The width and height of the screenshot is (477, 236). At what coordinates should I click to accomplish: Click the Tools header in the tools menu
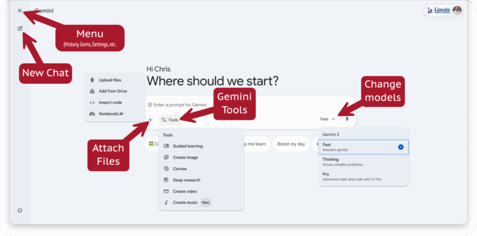pyautogui.click(x=168, y=135)
